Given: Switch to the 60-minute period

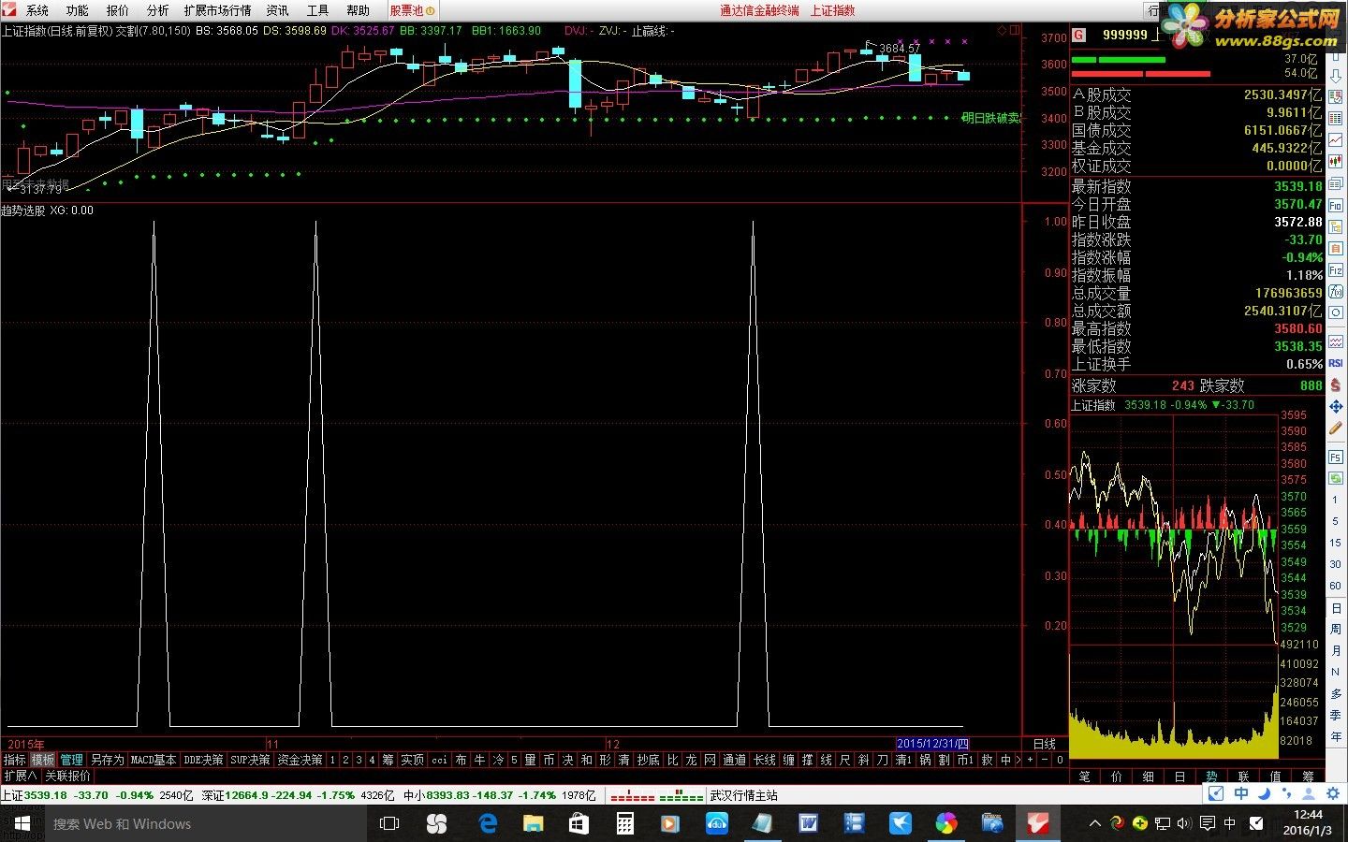Looking at the screenshot, I should (1336, 586).
